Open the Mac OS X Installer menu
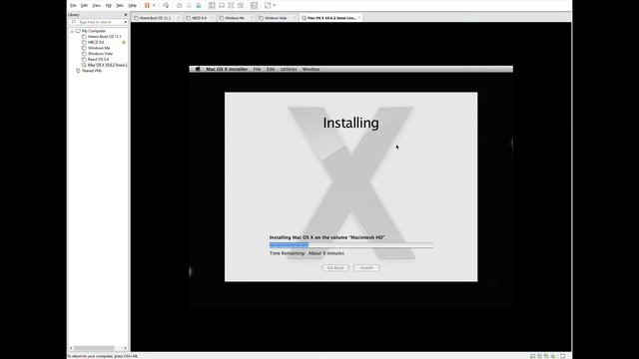Image resolution: width=639 pixels, height=359 pixels. pos(227,69)
